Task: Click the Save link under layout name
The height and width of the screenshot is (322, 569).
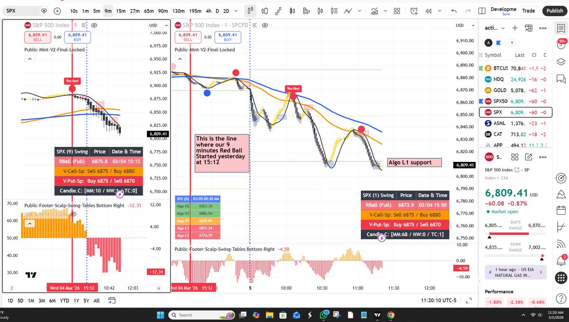Action: 506,14
